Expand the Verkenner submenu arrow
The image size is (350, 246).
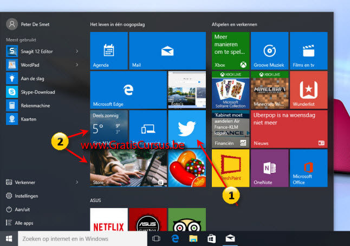point(77,182)
